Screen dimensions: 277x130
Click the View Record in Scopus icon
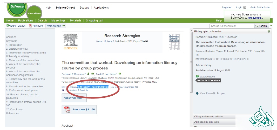tap(197, 93)
